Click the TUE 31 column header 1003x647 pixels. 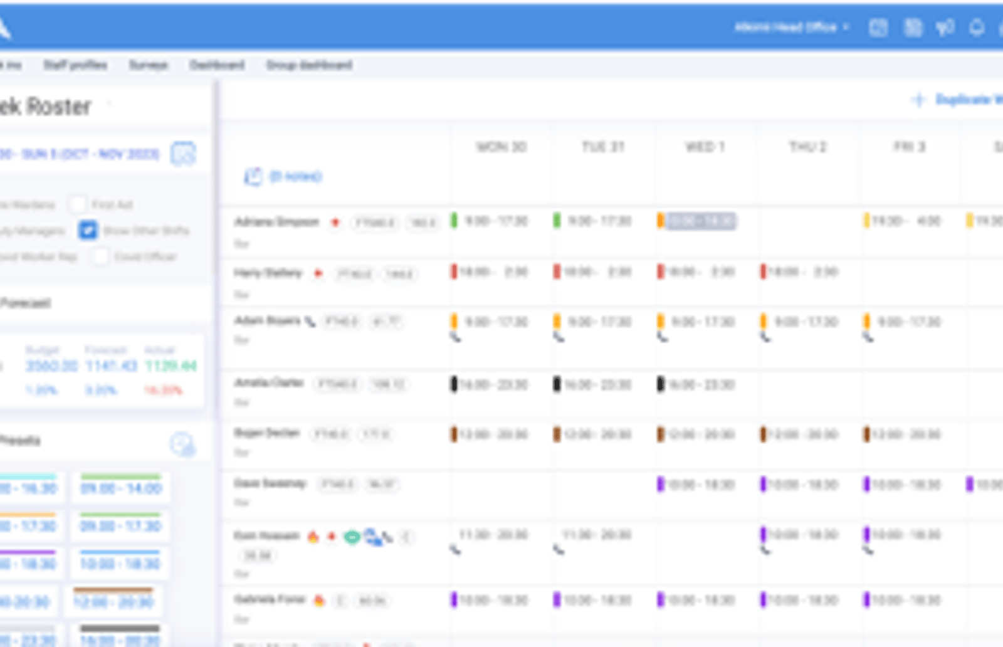[x=603, y=147]
